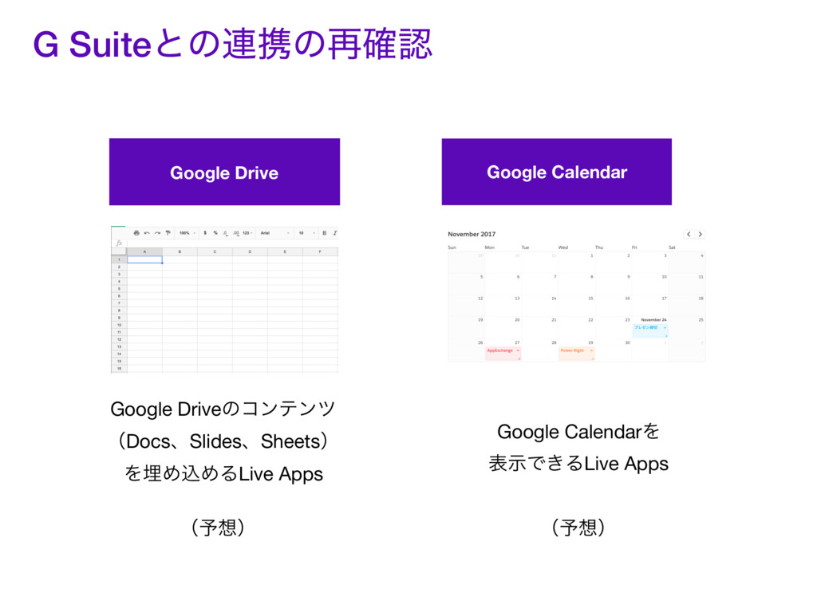
Task: Open the 100% zoom dropdown
Action: click(187, 233)
